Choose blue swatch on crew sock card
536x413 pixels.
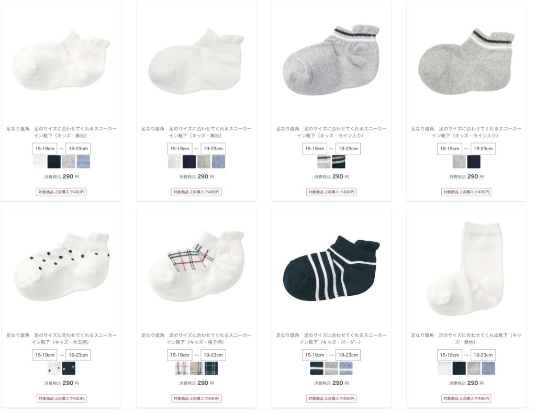pos(488,368)
